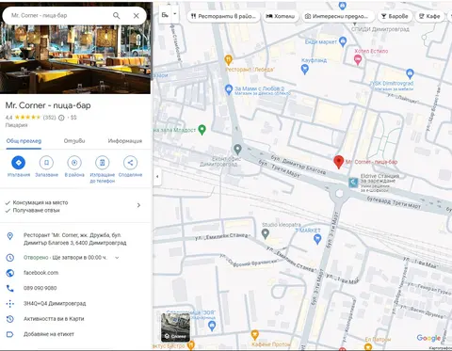Click the activity history icon
Viewport: 452px width, 351px height.
tap(10, 319)
